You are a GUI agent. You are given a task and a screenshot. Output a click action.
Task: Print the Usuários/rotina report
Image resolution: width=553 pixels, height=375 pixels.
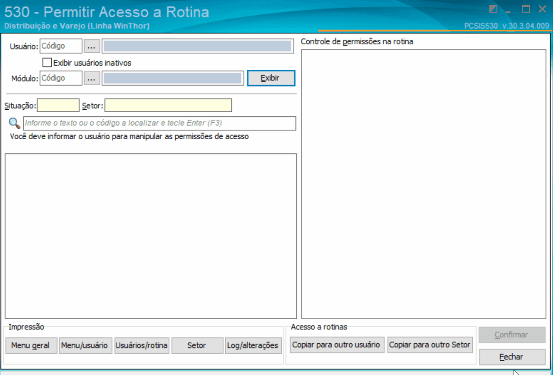[x=142, y=346]
